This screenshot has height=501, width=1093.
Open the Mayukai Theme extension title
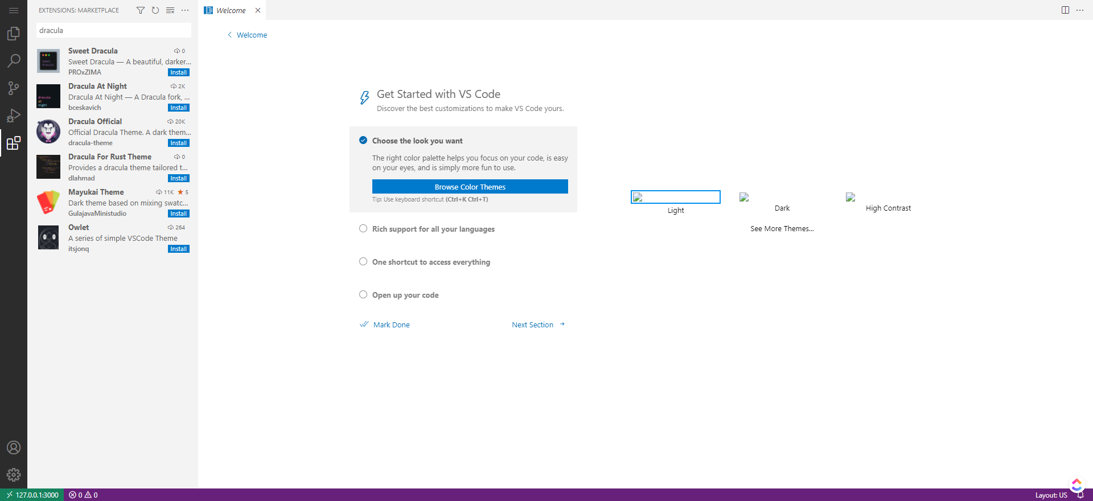96,192
